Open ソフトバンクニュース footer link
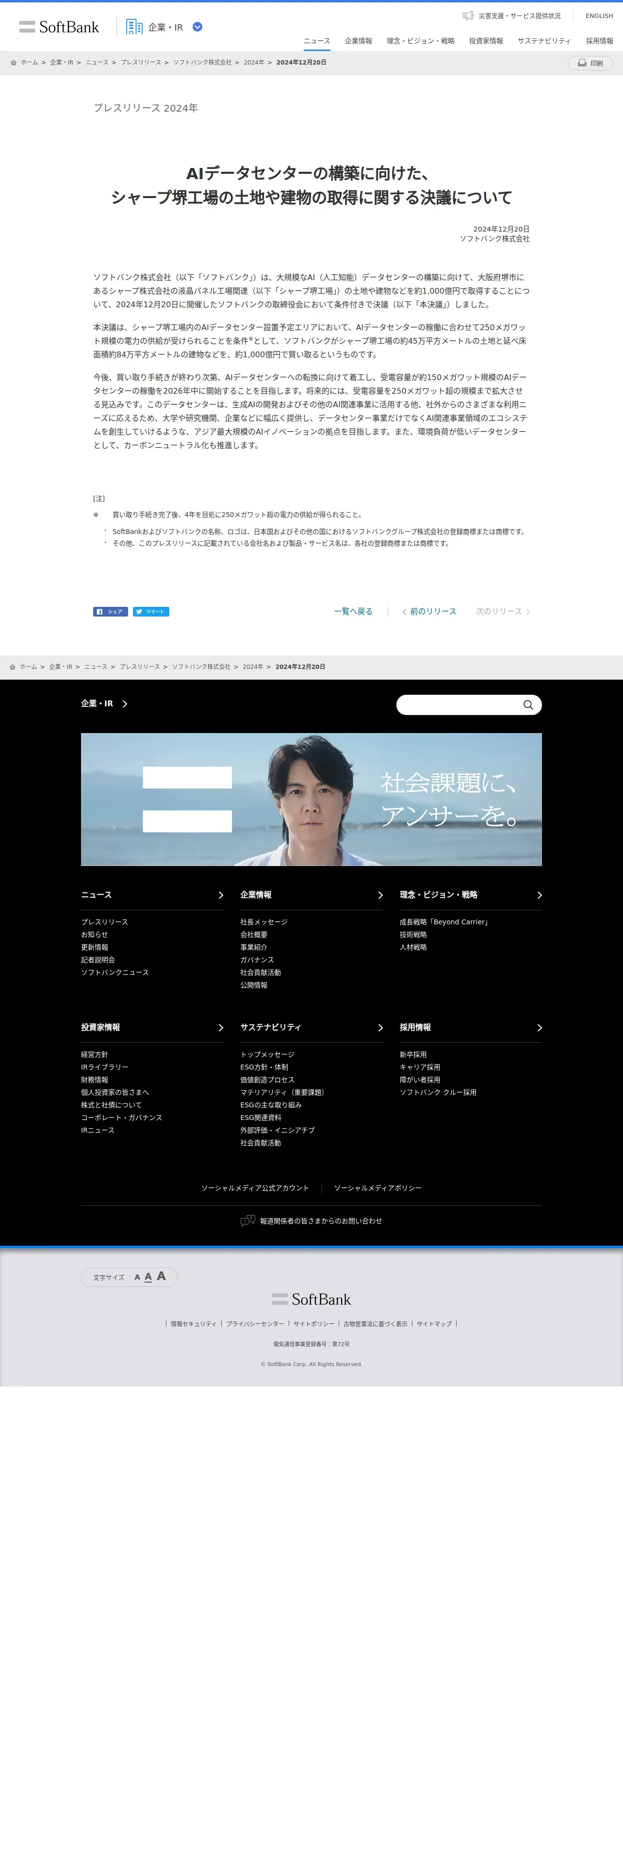The height and width of the screenshot is (1870, 623). point(115,973)
